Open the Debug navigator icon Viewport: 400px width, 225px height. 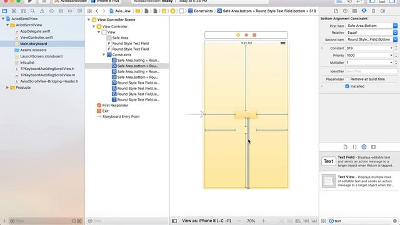(x=61, y=11)
